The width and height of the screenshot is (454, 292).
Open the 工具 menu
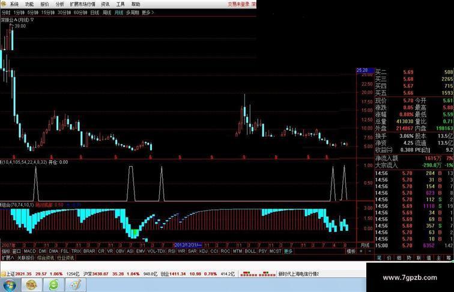point(120,4)
